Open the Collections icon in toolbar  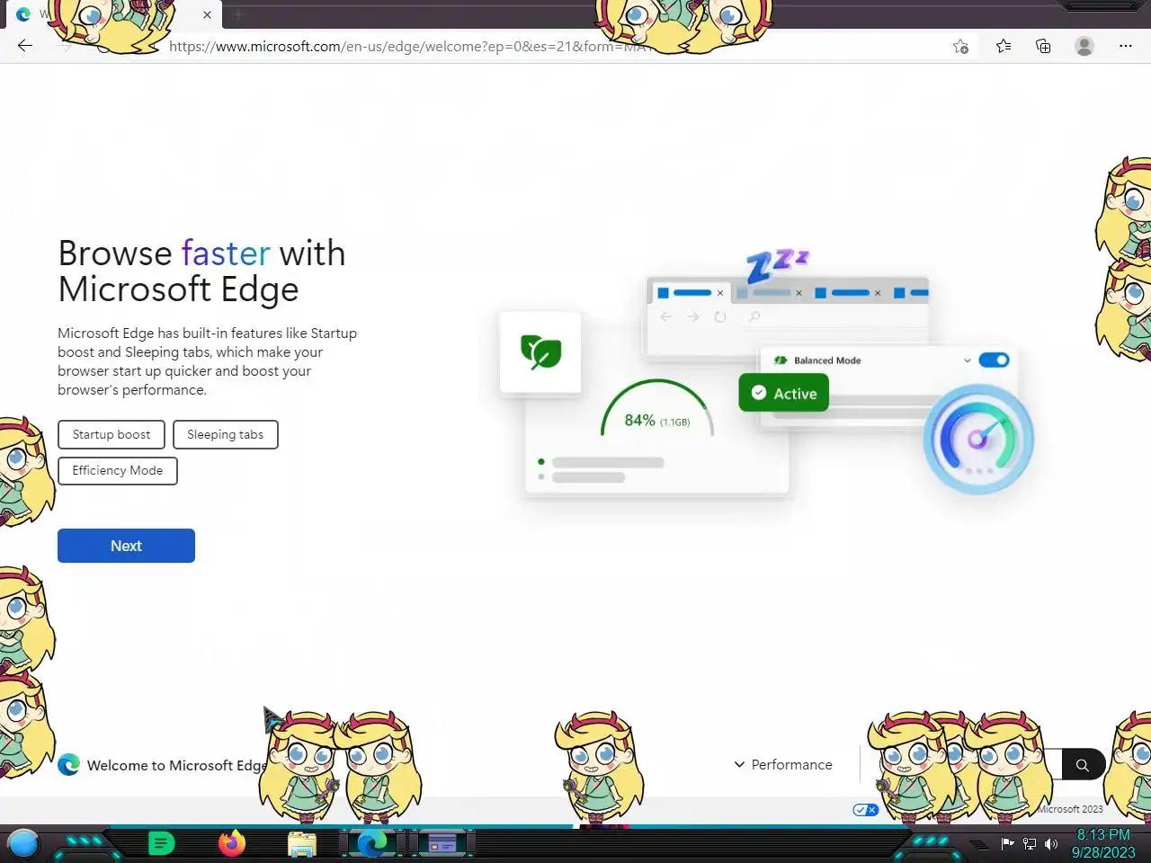1043,46
